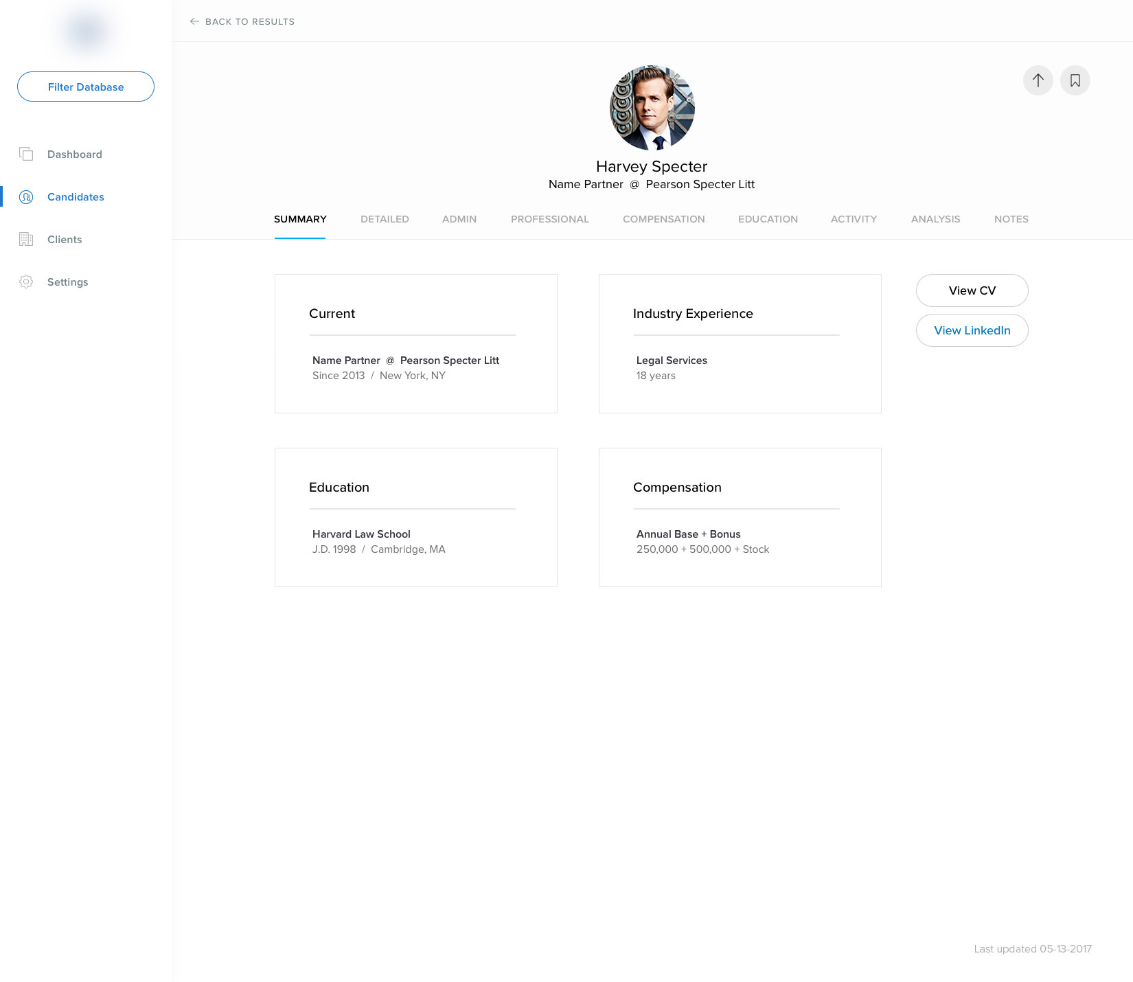Screen dimensions: 1133x982
Task: Click the Harvey Specter name heading
Action: pyautogui.click(x=652, y=166)
